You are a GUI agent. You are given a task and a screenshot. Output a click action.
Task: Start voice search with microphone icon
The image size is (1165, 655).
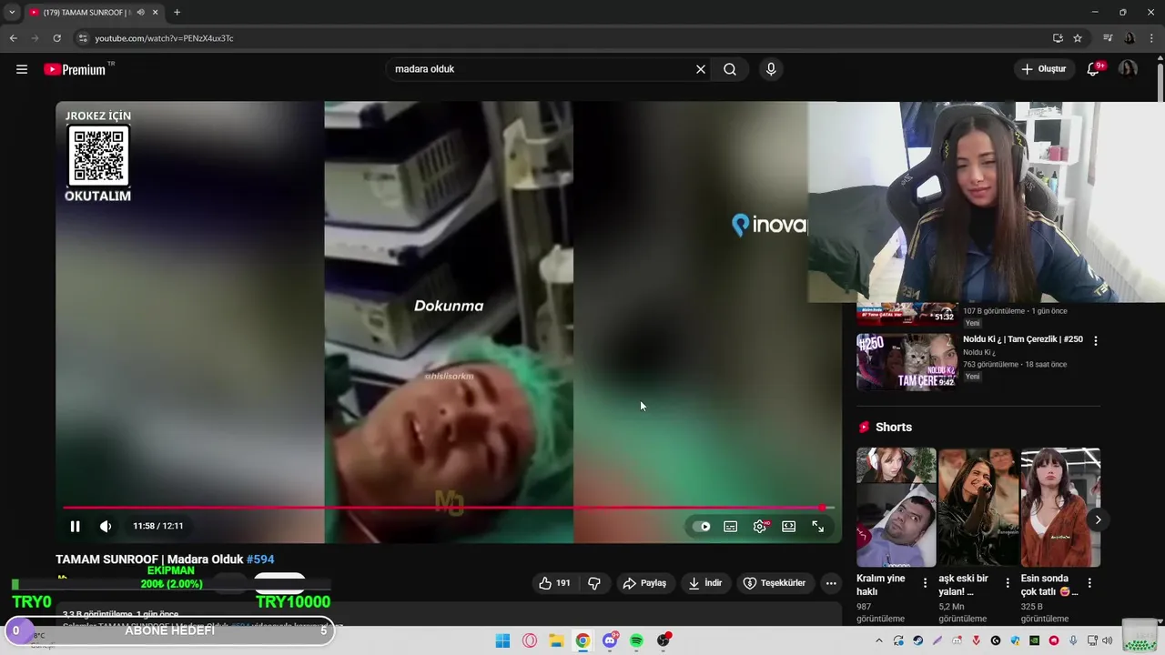[x=771, y=69]
